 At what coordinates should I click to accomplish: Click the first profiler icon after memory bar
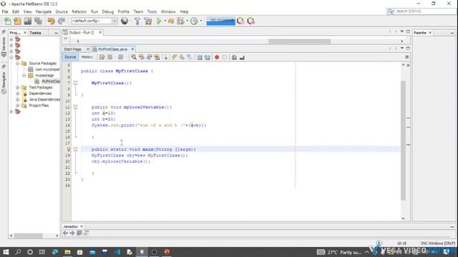coord(240,21)
